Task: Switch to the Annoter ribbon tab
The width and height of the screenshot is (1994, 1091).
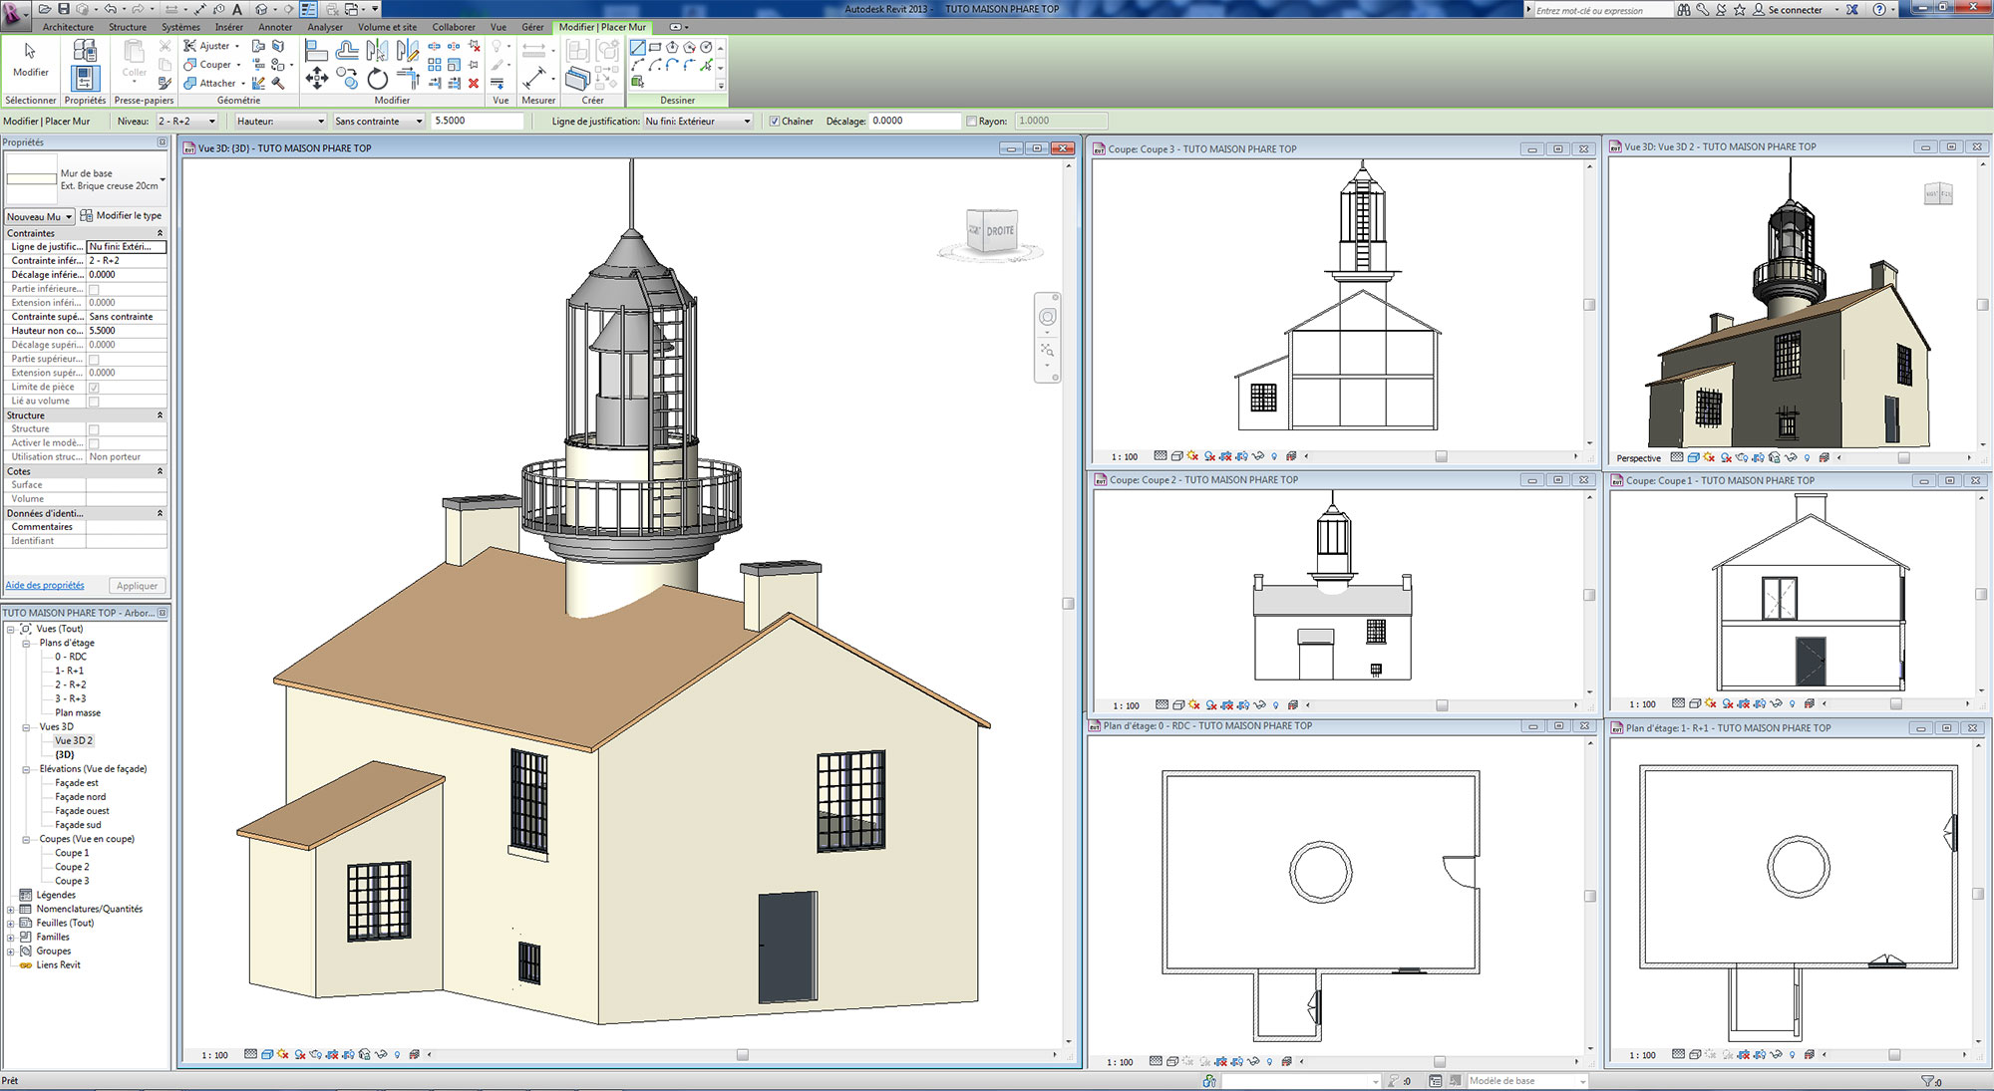Action: pyautogui.click(x=275, y=27)
